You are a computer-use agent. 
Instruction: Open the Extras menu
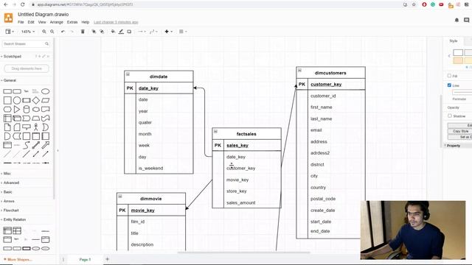coord(72,22)
